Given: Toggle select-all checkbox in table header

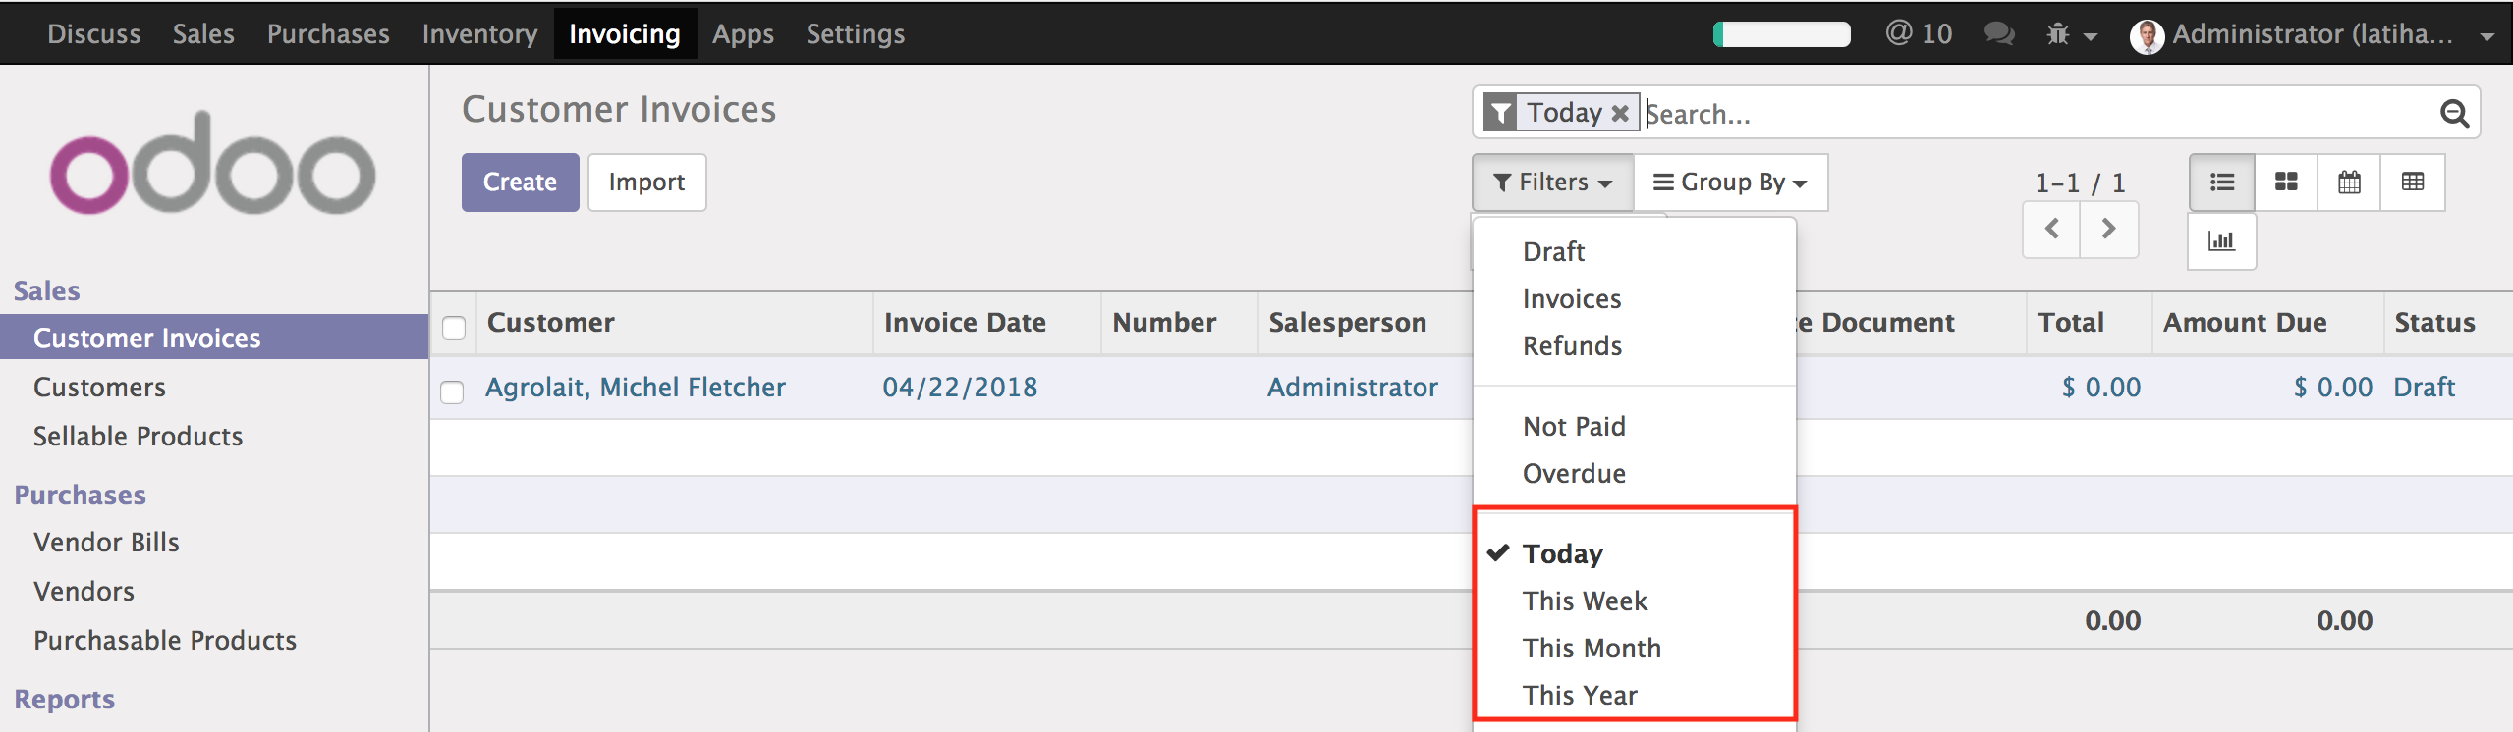Looking at the screenshot, I should (454, 327).
